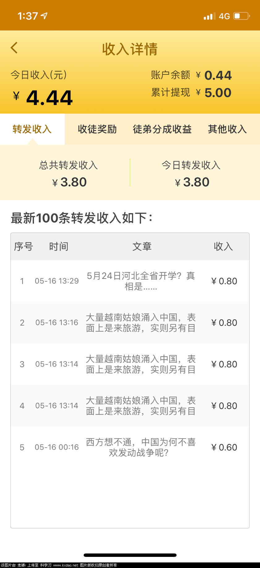Tap the back arrow icon
260x568 pixels.
pos(14,48)
